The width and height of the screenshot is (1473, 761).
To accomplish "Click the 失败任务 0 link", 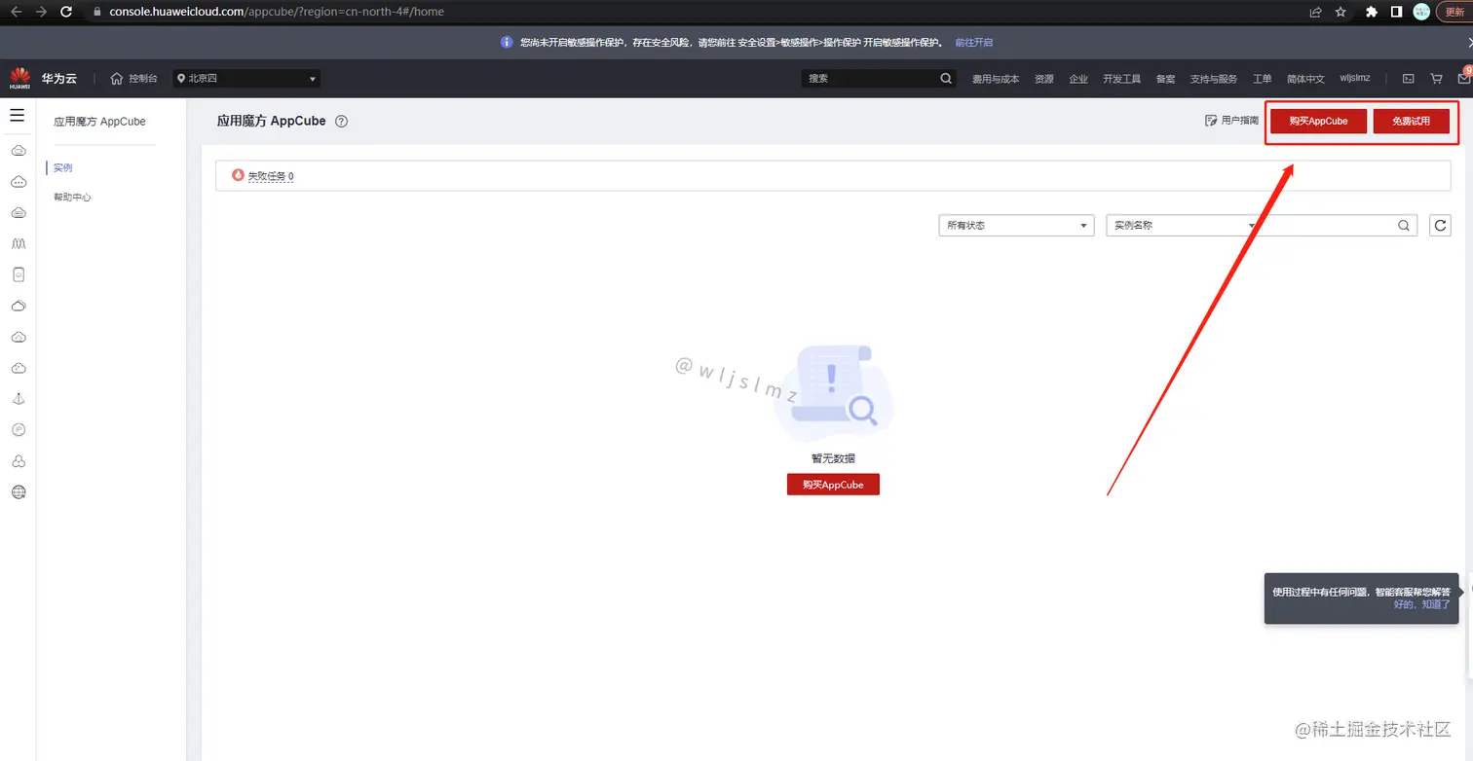I will pos(271,176).
